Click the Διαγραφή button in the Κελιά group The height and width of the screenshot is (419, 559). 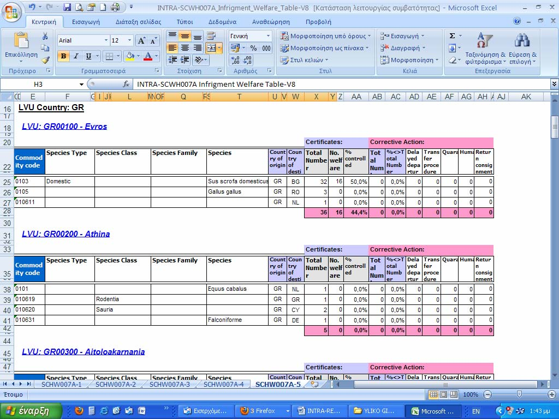[403, 48]
